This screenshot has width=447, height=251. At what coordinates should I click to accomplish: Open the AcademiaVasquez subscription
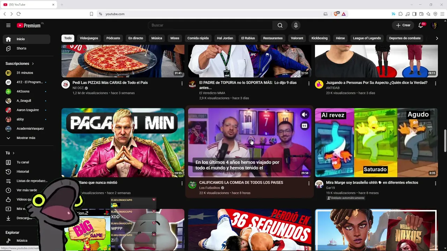(x=27, y=129)
